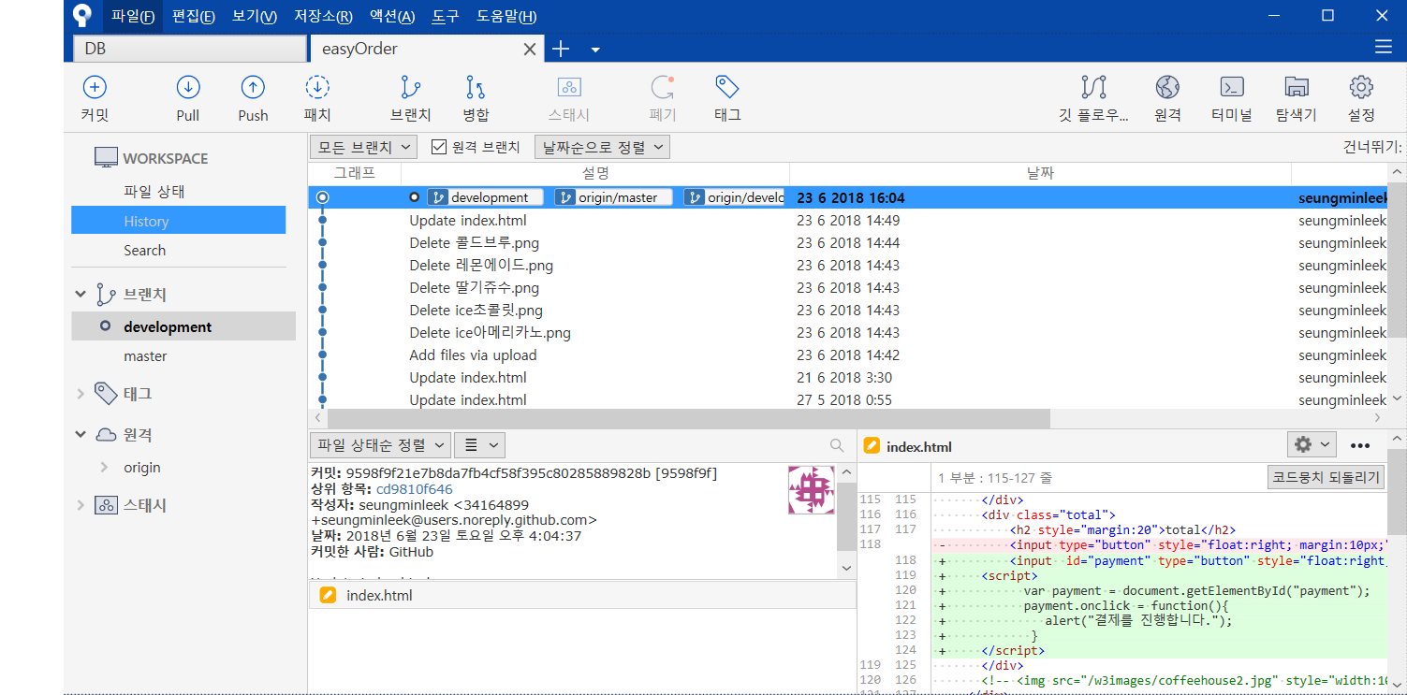
Task: Open the 편집(E) menu
Action: coord(193,16)
